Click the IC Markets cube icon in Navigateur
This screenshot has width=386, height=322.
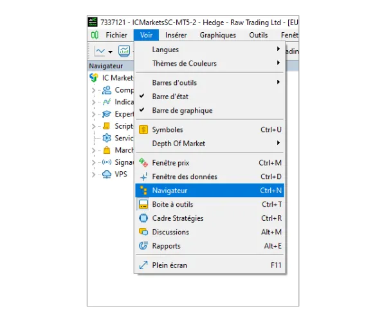(94, 78)
